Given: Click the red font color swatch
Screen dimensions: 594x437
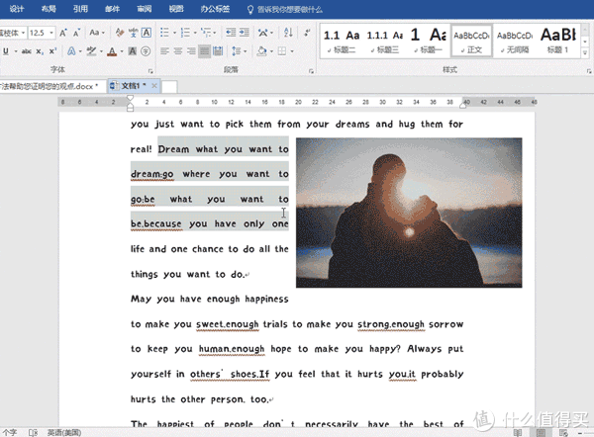Looking at the screenshot, I should tap(114, 51).
